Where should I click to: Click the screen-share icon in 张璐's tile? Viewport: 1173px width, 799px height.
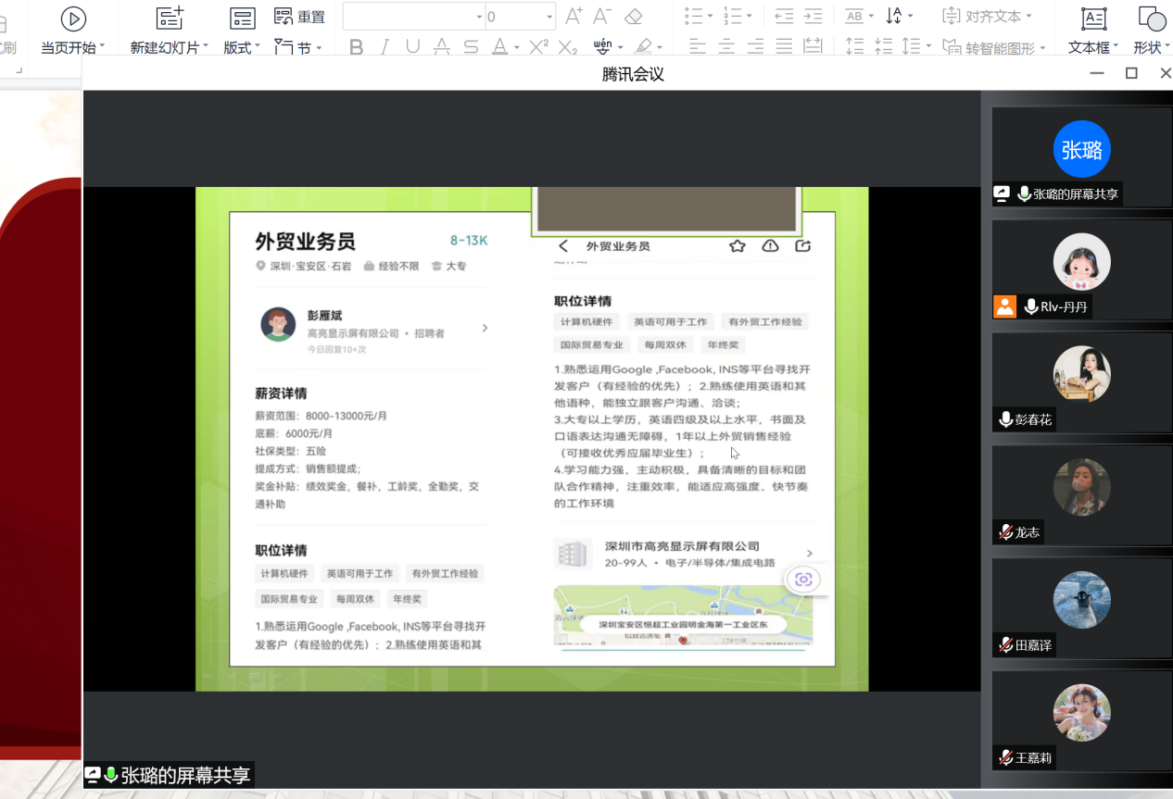point(1002,194)
